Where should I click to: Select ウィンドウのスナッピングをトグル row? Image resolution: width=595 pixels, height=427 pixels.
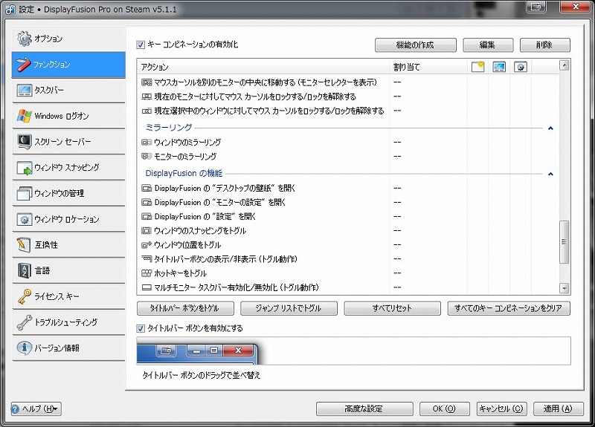pyautogui.click(x=347, y=231)
